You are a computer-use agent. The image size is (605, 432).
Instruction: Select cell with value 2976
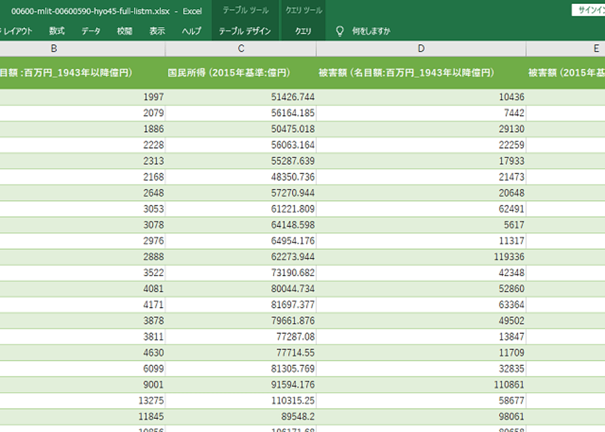[x=82, y=241]
